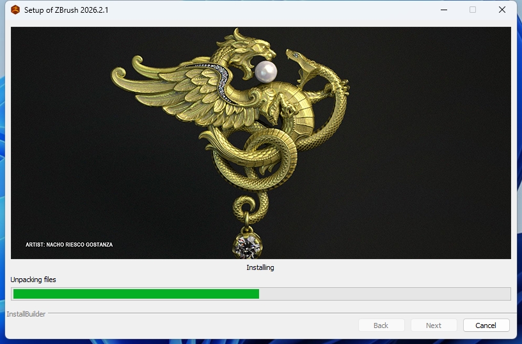Viewport: 522px width, 344px height.
Task: Click the disabled maximize button
Action: [473, 10]
